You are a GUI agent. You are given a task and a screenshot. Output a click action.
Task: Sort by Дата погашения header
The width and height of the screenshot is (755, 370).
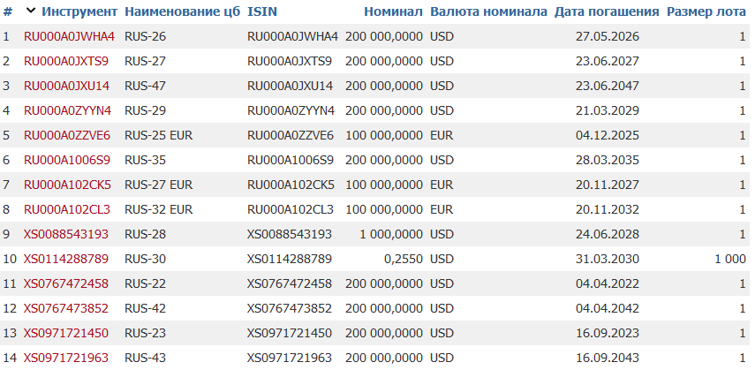607,11
